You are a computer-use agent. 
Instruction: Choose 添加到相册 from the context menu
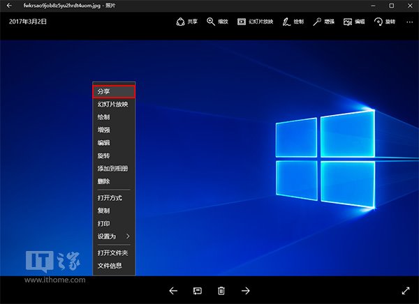[x=112, y=168]
